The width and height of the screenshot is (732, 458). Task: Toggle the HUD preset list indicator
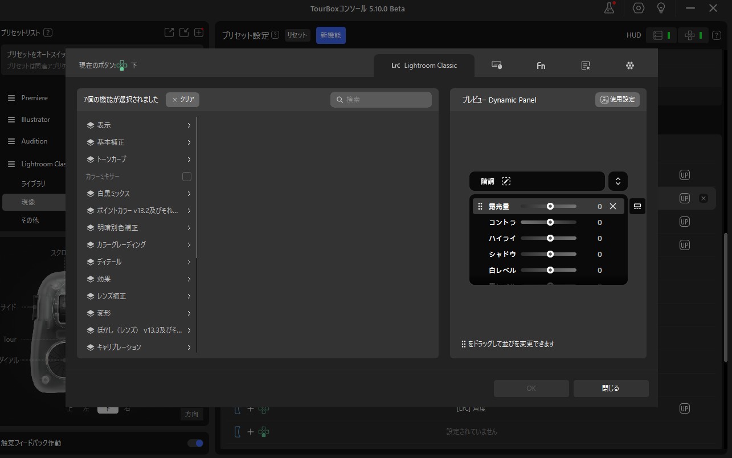(661, 35)
